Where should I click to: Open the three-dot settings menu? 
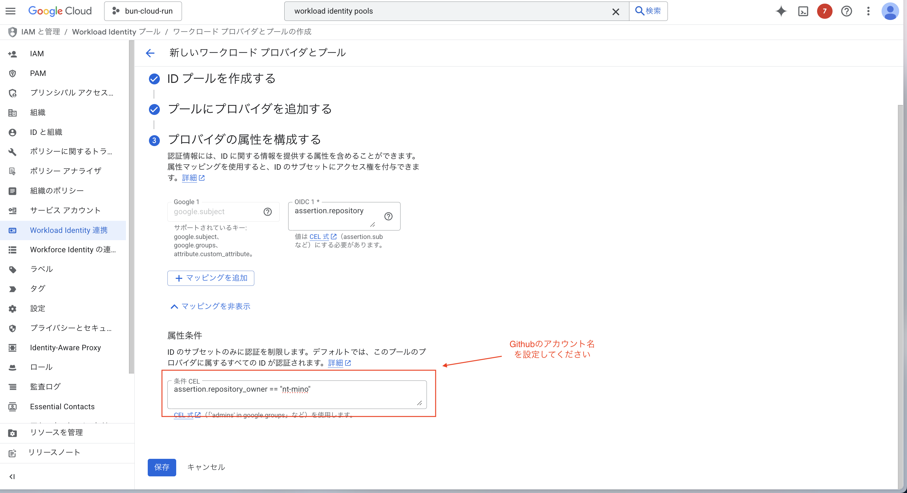(x=868, y=11)
